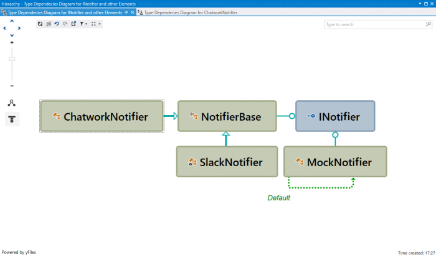Zoom in with the plus button
Screen dimensions: 436x257
tap(12, 42)
